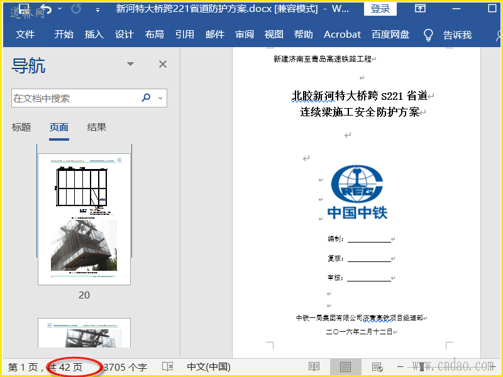Switch to the 布局 ribbon tab

pos(154,35)
